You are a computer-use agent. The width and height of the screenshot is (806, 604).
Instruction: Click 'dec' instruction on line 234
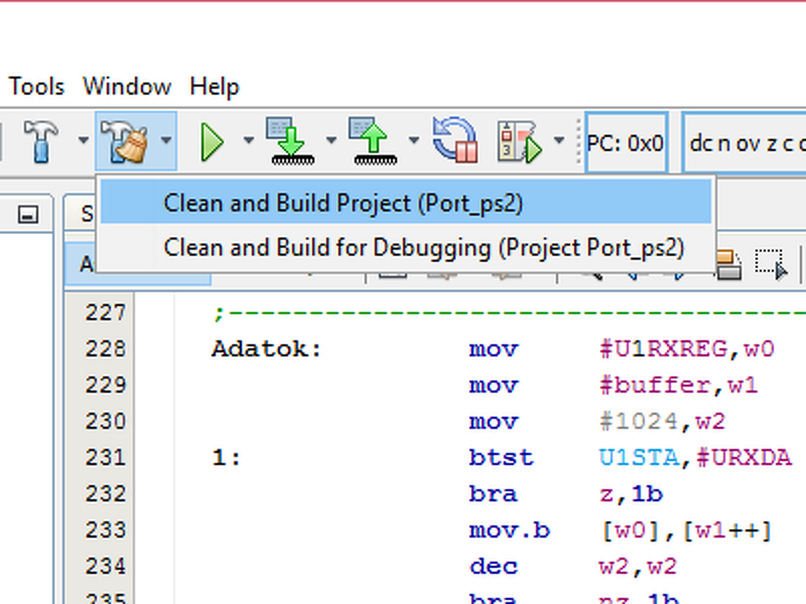click(x=493, y=567)
